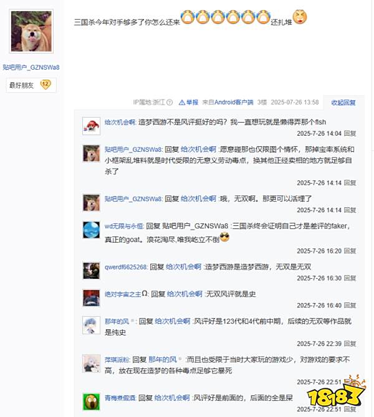Reply to wd无限与永恒's 16:20 comment
Image resolution: width=374 pixels, height=417 pixels.
coord(350,251)
